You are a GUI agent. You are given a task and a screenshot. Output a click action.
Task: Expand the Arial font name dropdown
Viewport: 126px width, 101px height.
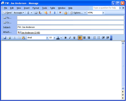click(x=47, y=38)
